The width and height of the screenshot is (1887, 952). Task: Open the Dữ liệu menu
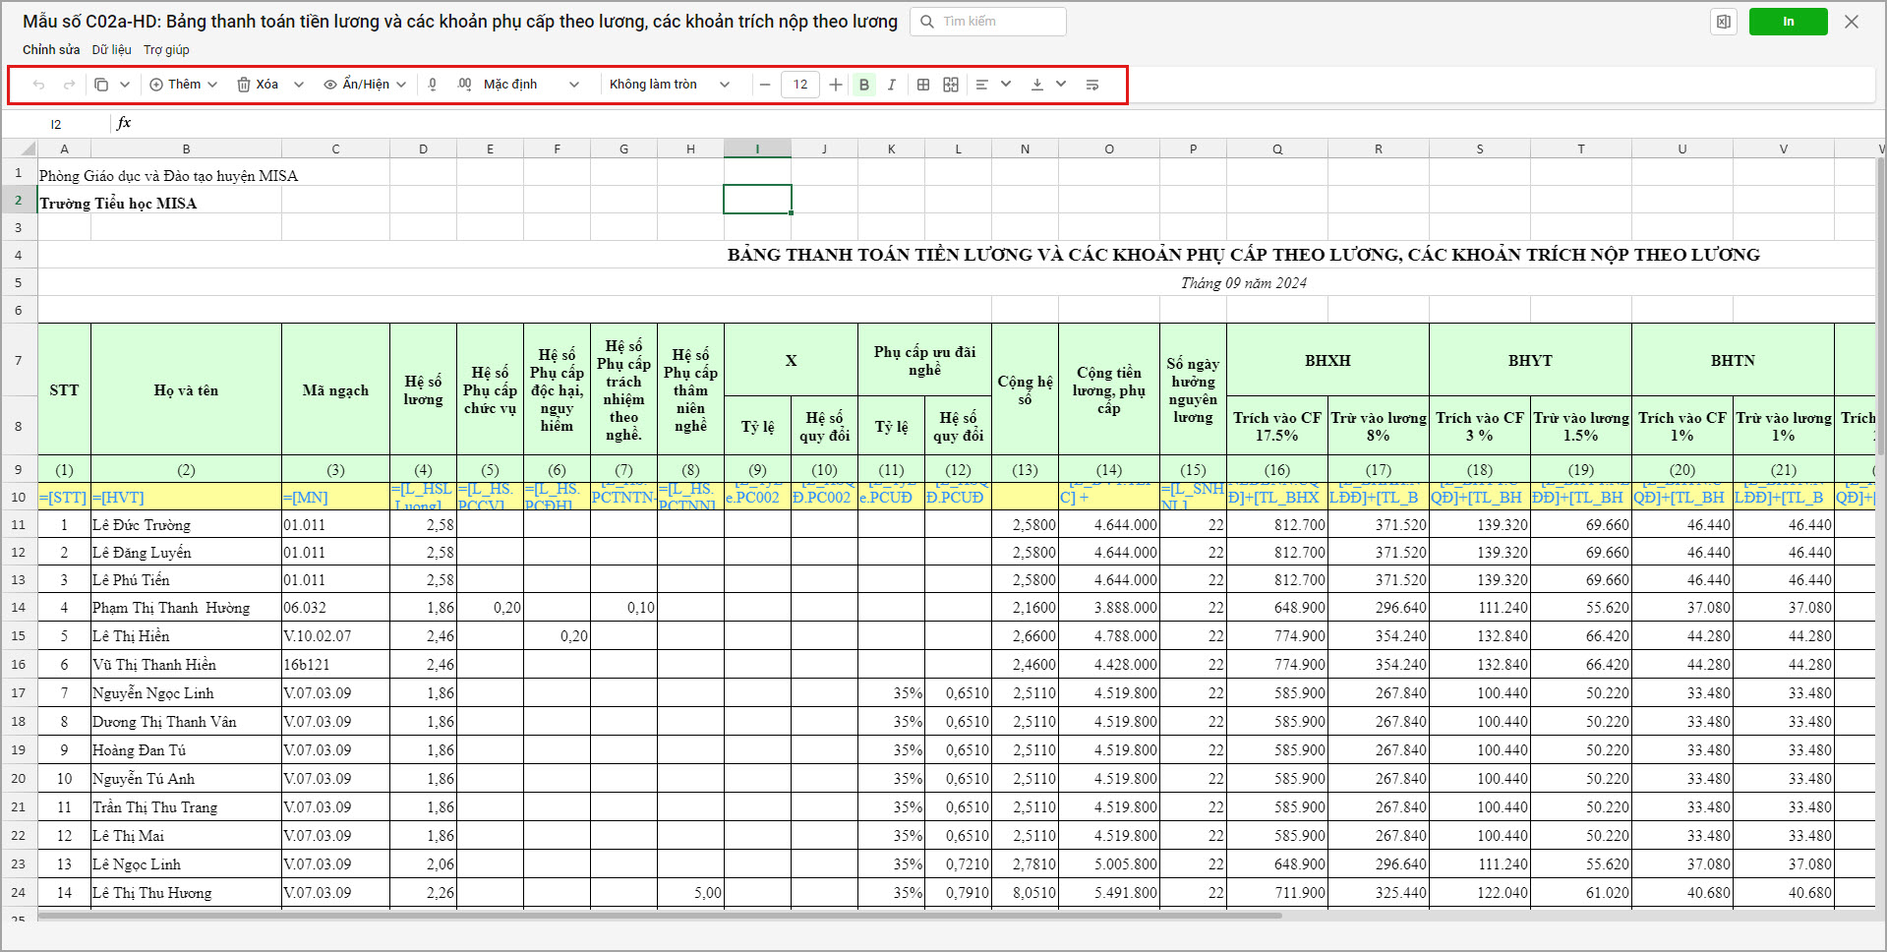pyautogui.click(x=111, y=50)
